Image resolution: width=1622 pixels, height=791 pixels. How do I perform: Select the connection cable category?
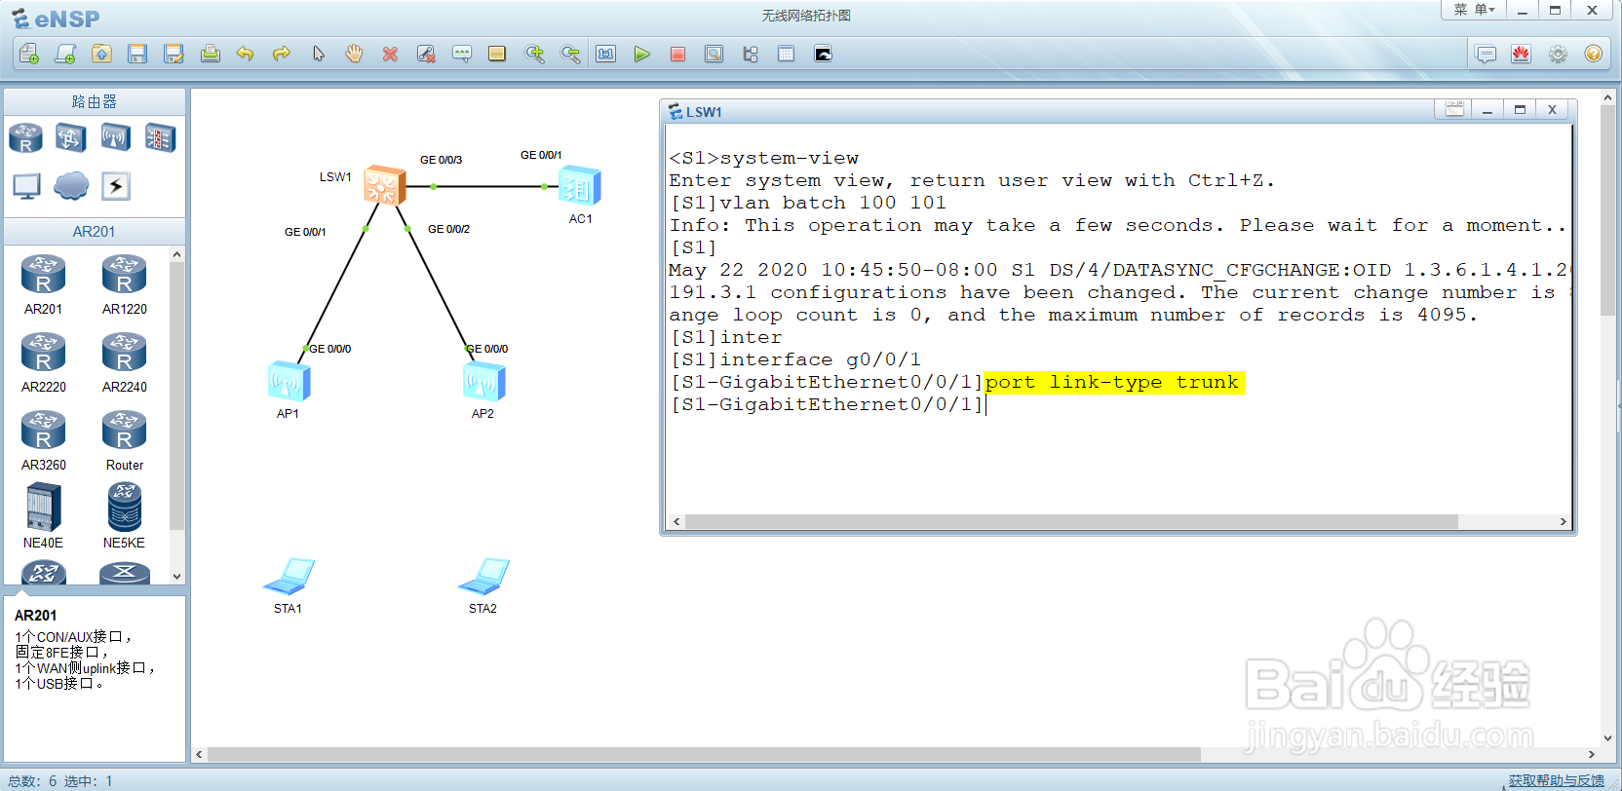click(x=115, y=186)
